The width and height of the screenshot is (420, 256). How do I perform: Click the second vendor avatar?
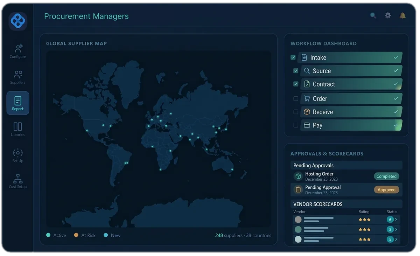point(298,229)
